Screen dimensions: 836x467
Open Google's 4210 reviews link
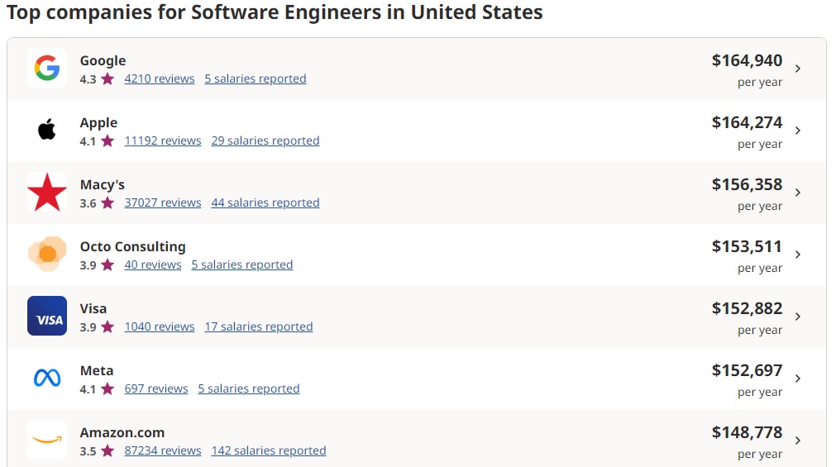click(160, 79)
